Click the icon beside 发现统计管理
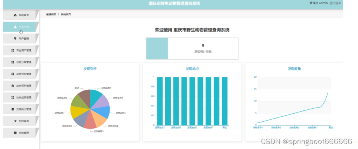 [13, 109]
